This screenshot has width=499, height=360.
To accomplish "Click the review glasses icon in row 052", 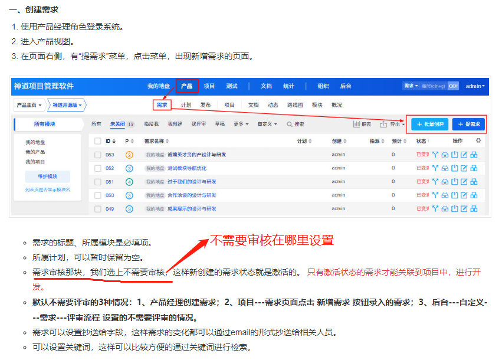I will (x=445, y=168).
